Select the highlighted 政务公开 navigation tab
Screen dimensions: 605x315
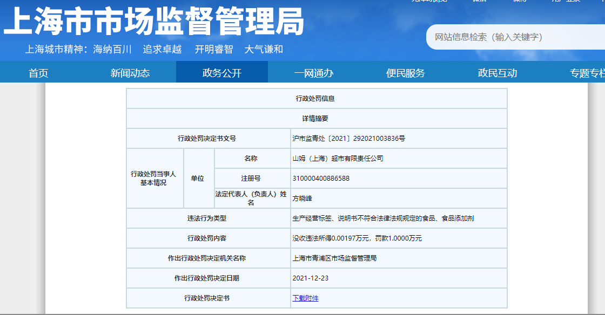coord(222,73)
